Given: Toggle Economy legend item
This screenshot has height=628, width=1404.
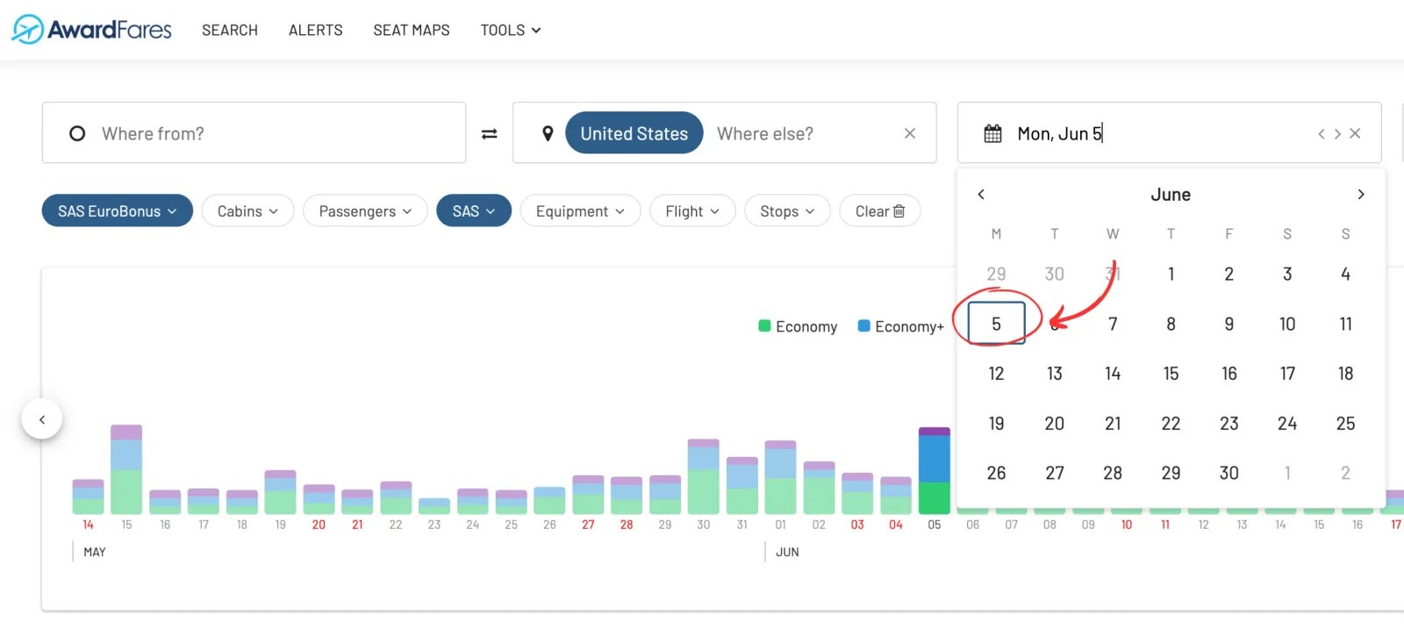Looking at the screenshot, I should (798, 326).
